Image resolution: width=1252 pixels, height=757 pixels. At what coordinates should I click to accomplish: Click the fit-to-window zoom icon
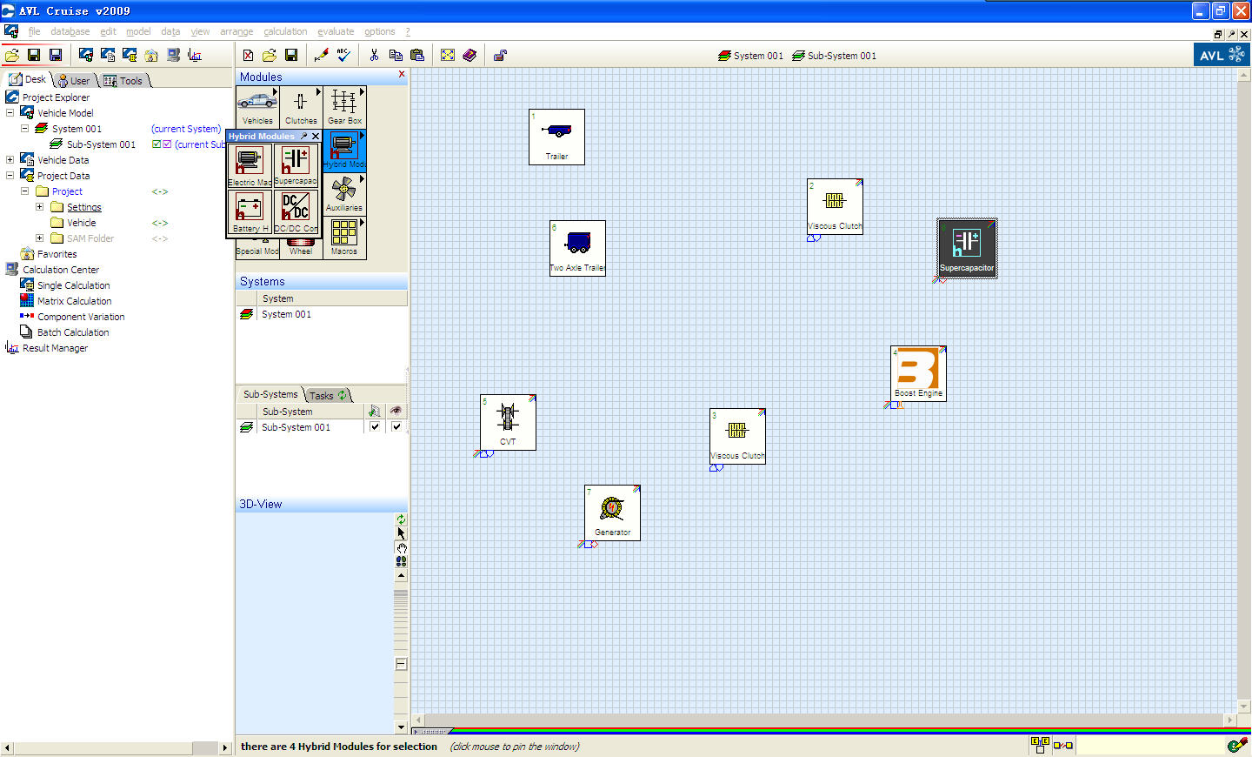tap(448, 55)
